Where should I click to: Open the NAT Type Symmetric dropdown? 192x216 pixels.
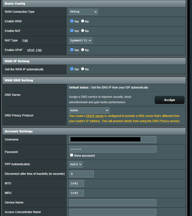click(81, 40)
